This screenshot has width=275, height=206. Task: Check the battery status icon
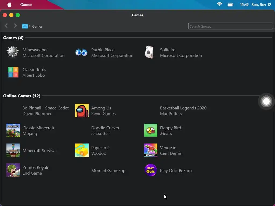point(230,5)
